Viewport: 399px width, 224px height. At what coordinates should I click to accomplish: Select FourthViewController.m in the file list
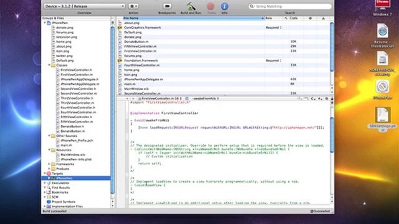(142, 65)
